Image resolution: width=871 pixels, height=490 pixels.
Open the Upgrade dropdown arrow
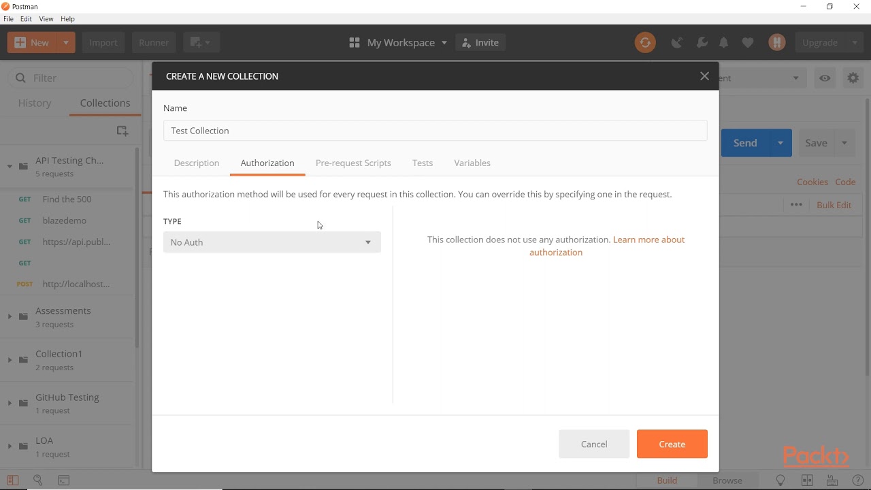tap(855, 42)
